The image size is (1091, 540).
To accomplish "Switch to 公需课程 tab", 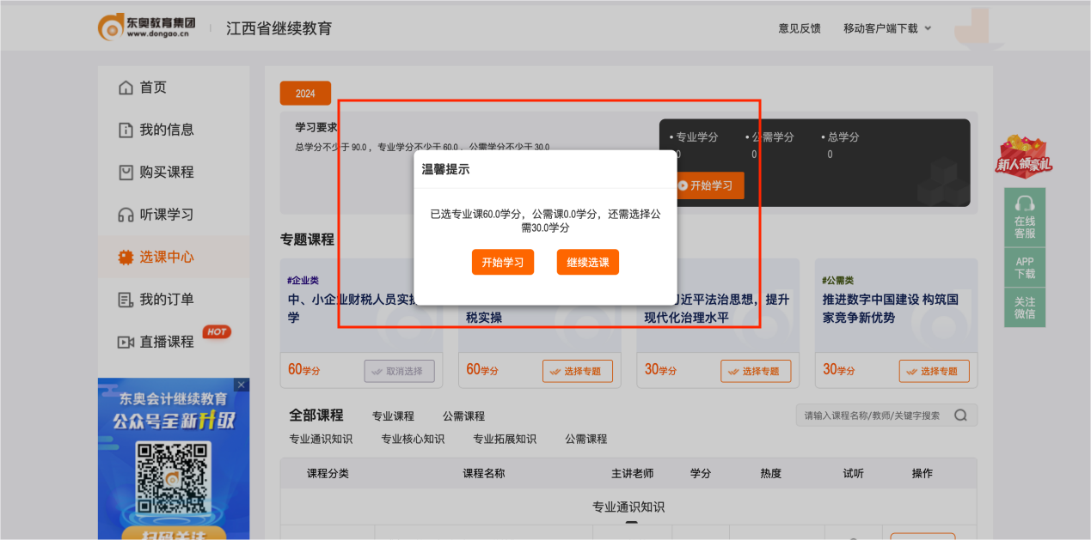I will tap(463, 416).
